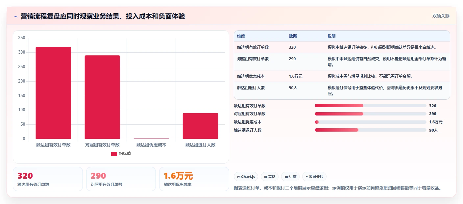
Task: Click the description starting 模拟中未触达组仍有自然成交
Action: click(x=387, y=62)
